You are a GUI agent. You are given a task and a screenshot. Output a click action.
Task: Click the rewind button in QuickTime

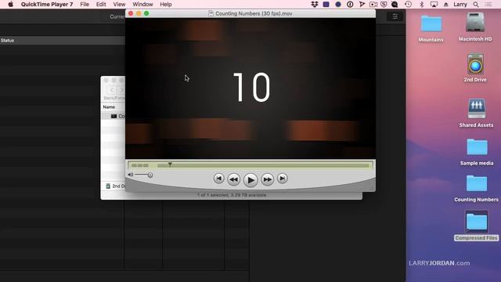[x=233, y=179]
